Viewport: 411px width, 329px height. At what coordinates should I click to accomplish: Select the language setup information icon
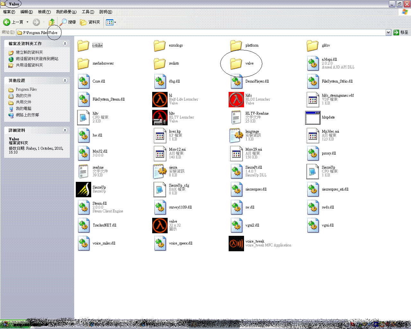(236, 136)
